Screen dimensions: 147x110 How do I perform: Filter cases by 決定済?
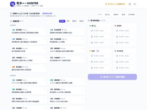81,21
